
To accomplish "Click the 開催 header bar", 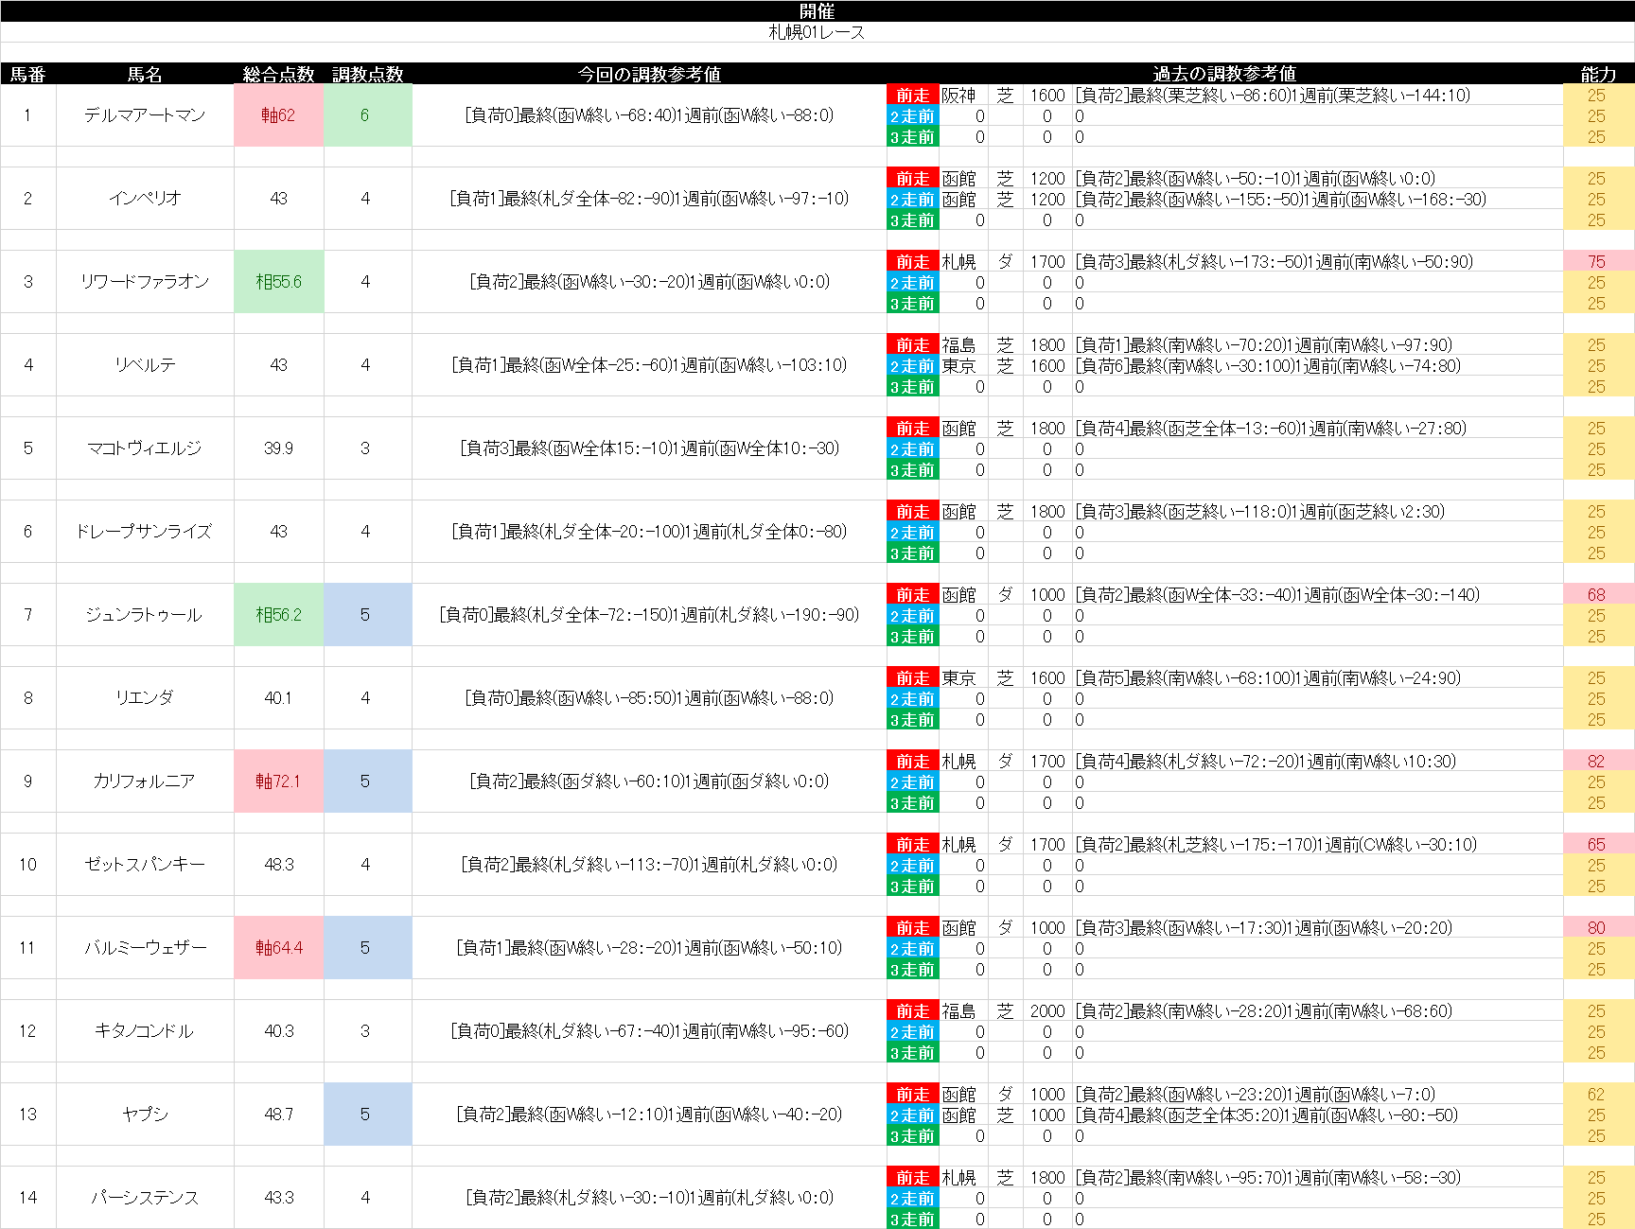I will [x=817, y=11].
